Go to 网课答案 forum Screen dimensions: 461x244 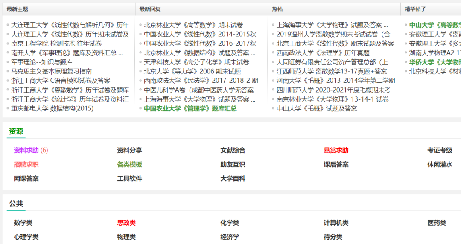coord(26,178)
